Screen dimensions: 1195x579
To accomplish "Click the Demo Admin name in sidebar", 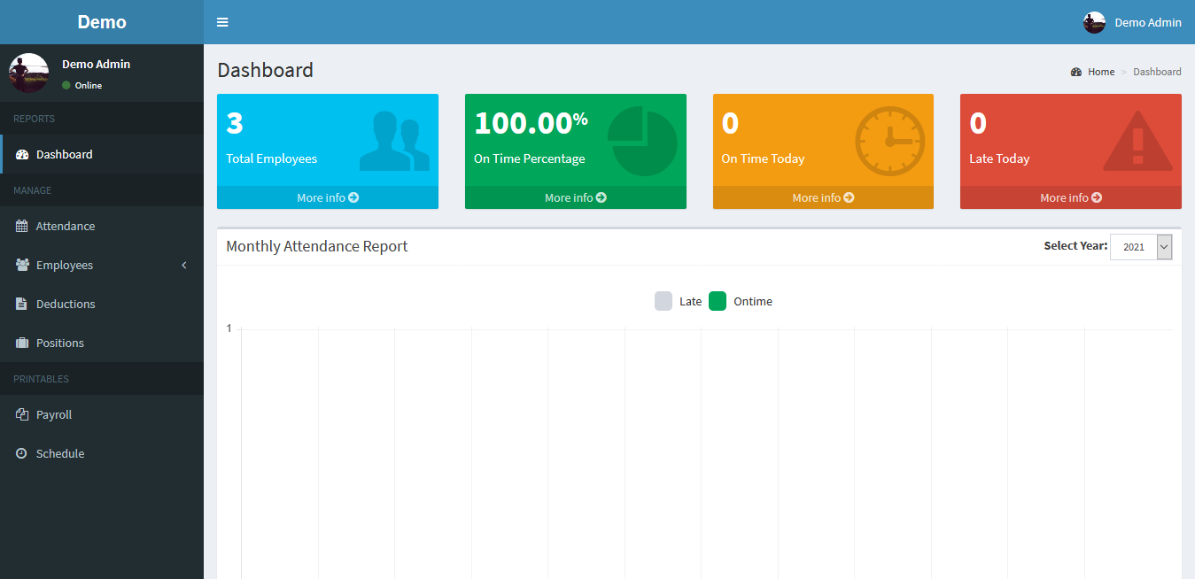I will point(96,64).
